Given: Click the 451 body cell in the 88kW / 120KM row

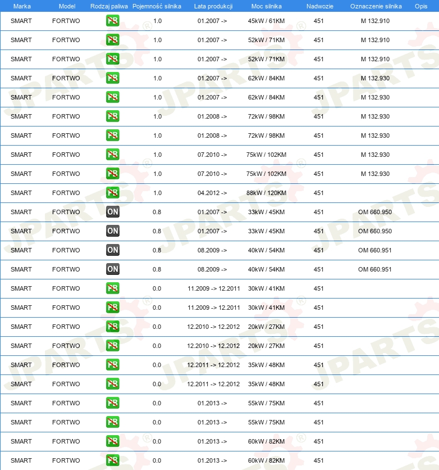Looking at the screenshot, I should (319, 193).
